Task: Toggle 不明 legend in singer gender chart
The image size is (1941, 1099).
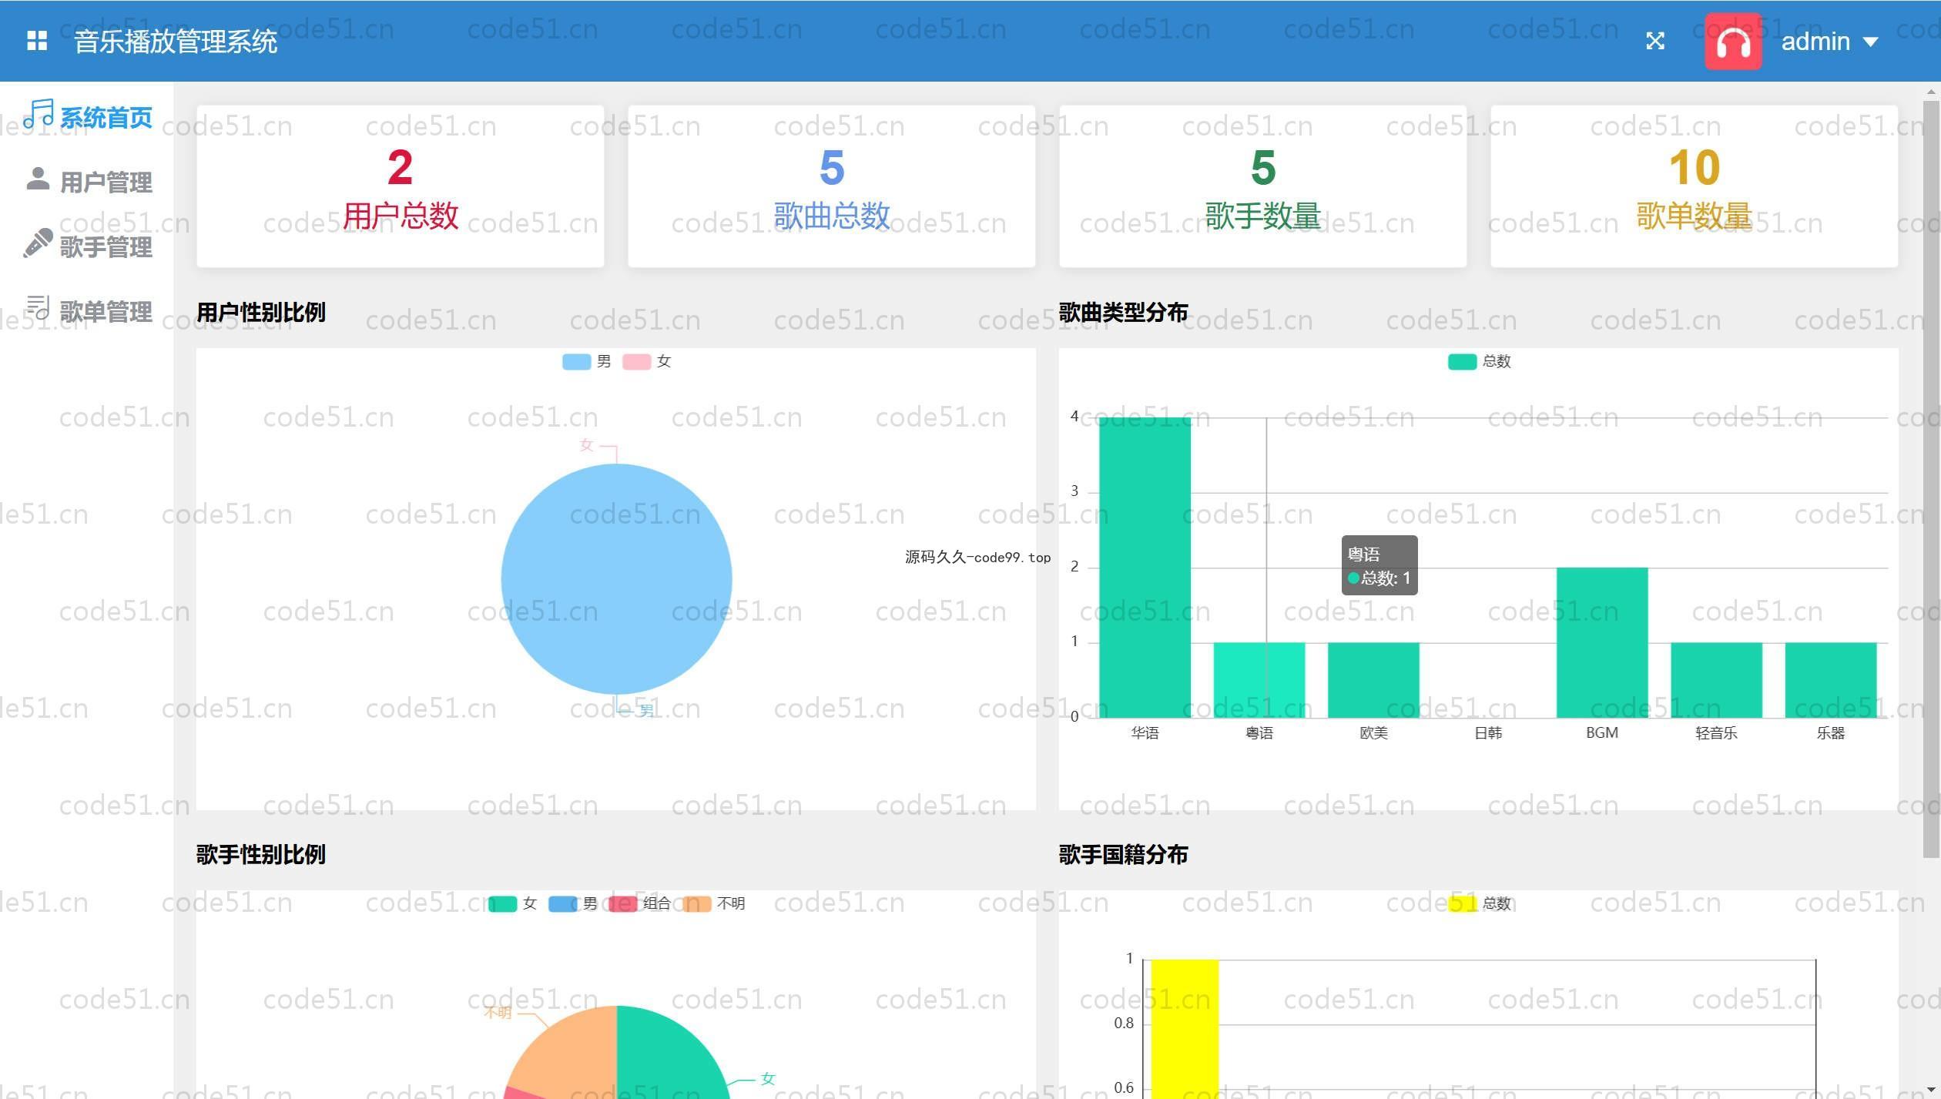Action: 714,903
